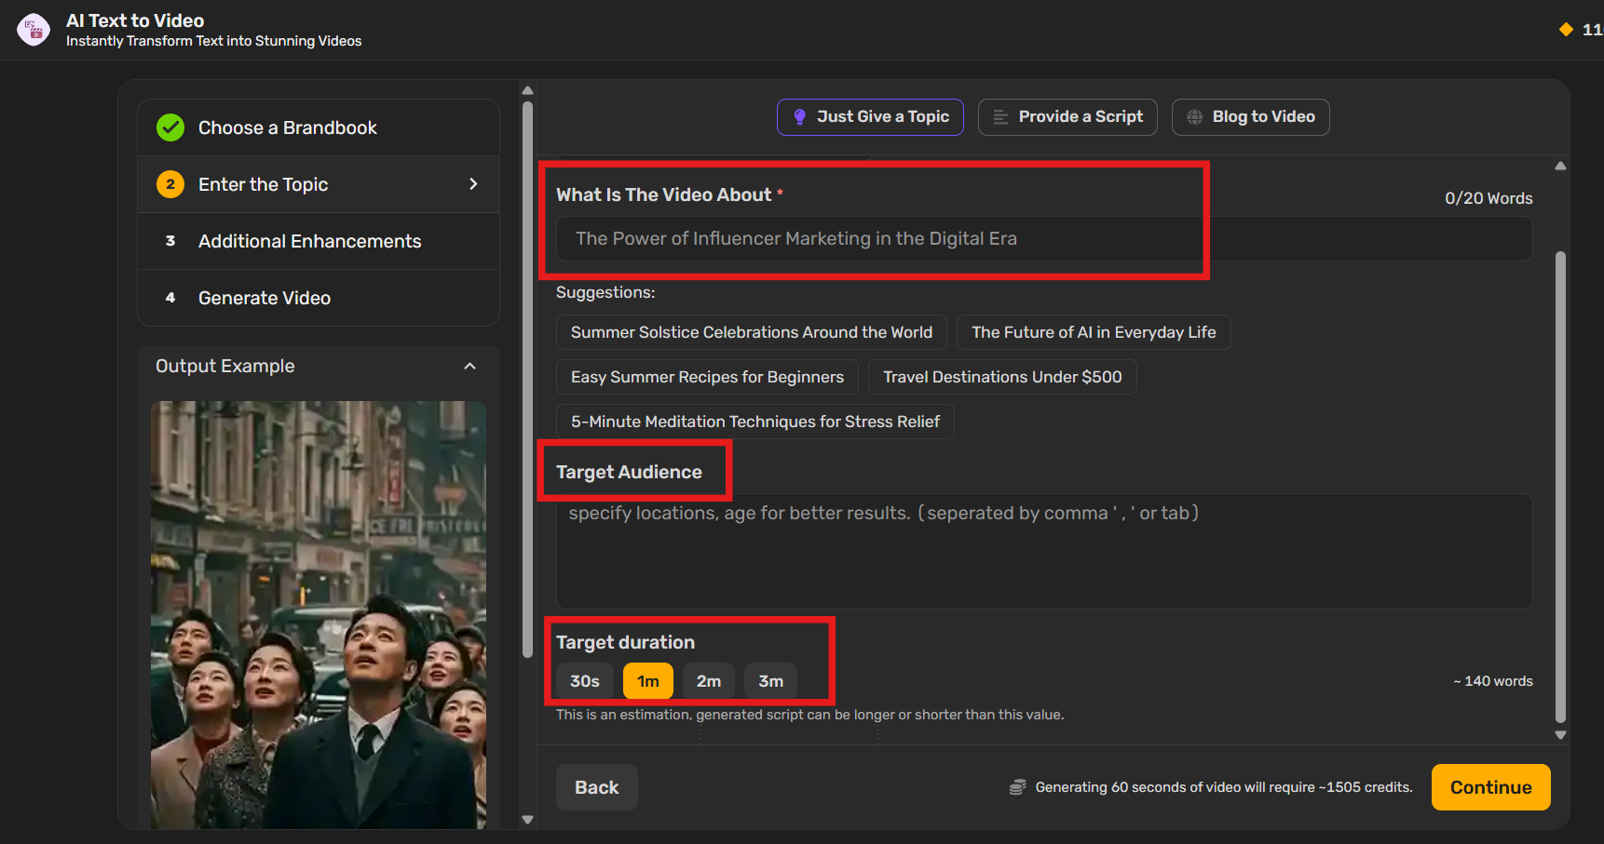Expand Enter the Topic via its chevron

[473, 184]
